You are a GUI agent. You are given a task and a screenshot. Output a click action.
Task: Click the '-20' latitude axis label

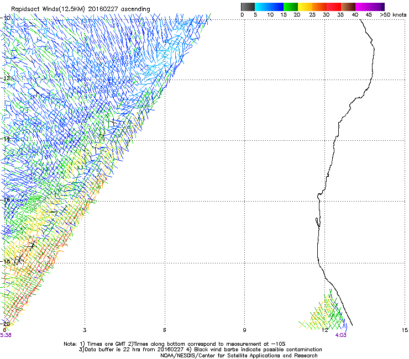(6, 324)
